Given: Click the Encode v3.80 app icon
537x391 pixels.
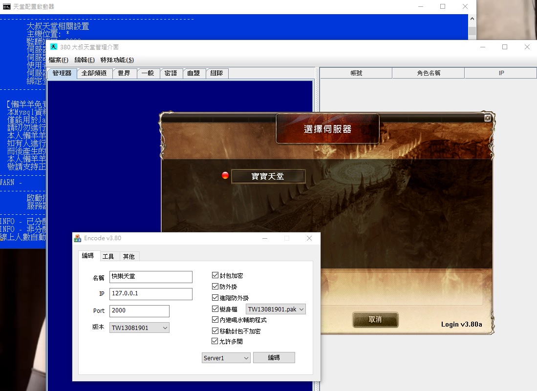Looking at the screenshot, I should click(x=78, y=238).
